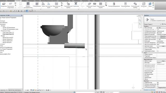Pick the Осветительный прибор (lighting fixture) tool
Image resolution: width=166 pixels, height=93 pixels.
pos(135,5)
